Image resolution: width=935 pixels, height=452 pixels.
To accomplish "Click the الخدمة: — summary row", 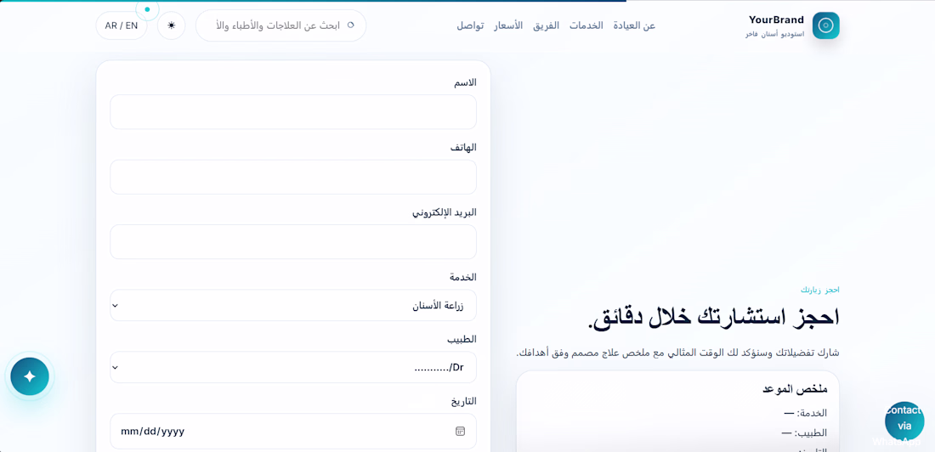I will pyautogui.click(x=806, y=413).
